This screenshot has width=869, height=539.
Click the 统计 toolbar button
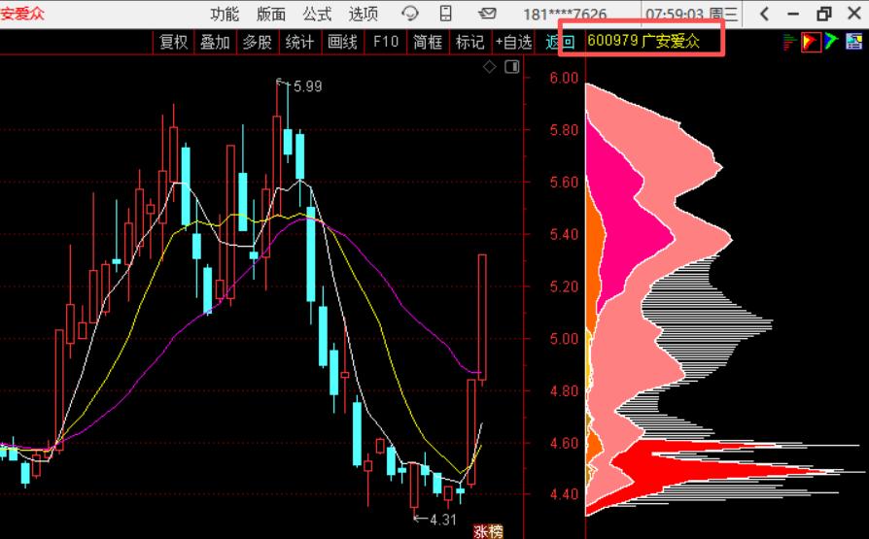[299, 42]
